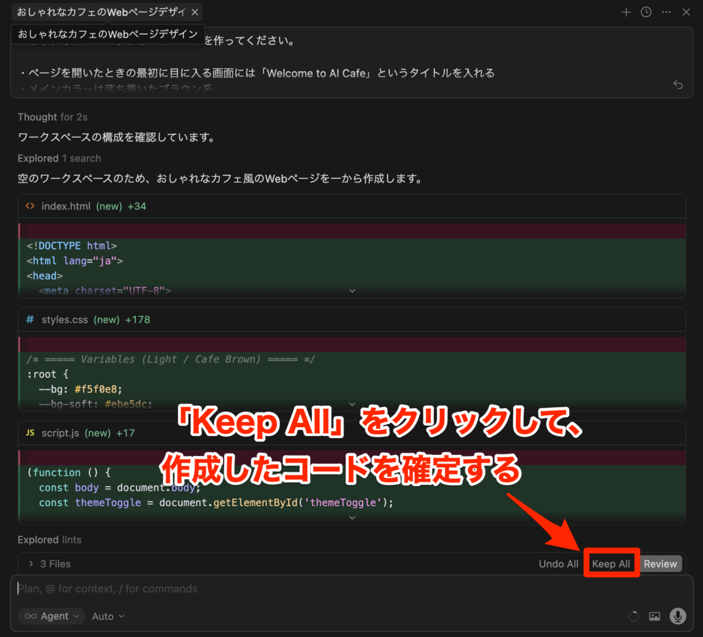Start voice input with the microphone icon

(x=677, y=616)
